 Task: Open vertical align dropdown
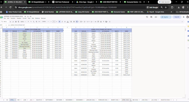point(85,22)
